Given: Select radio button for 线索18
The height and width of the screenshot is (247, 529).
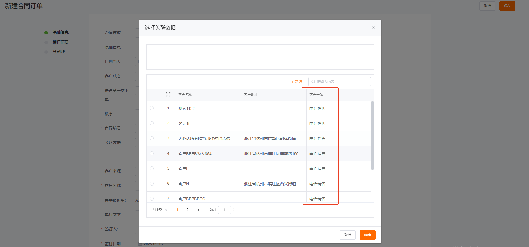Looking at the screenshot, I should (x=152, y=123).
